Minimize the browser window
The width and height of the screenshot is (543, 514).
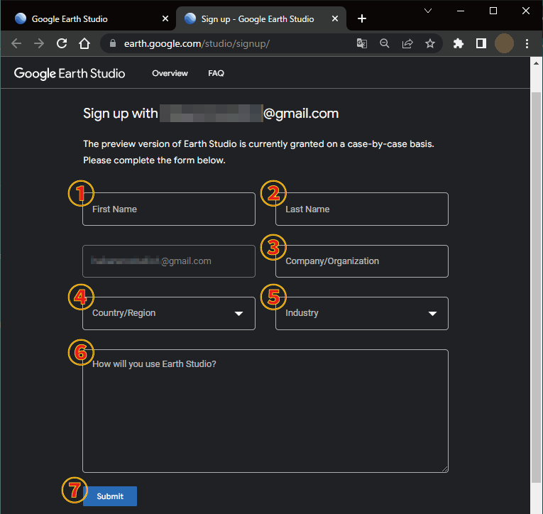(x=461, y=11)
